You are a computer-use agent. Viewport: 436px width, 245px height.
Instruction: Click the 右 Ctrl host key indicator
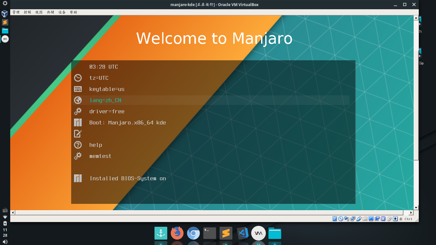tap(406, 219)
